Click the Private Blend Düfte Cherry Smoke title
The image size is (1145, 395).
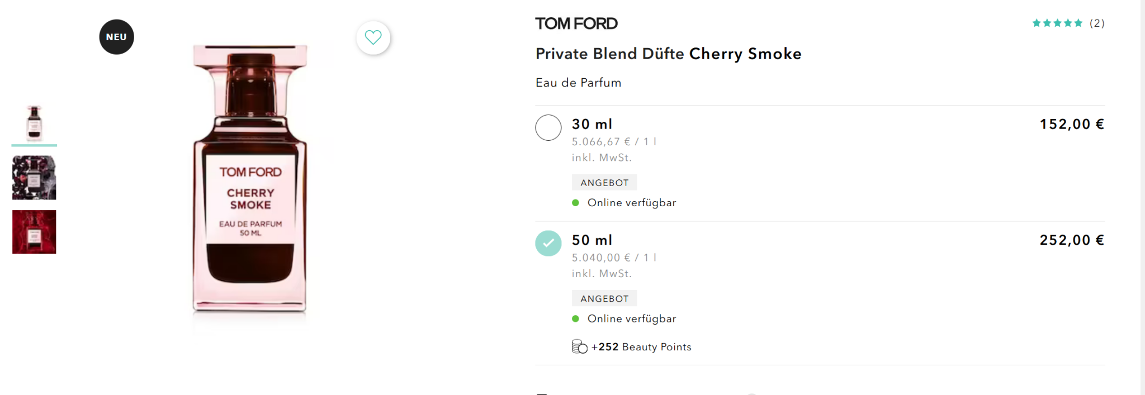(668, 54)
